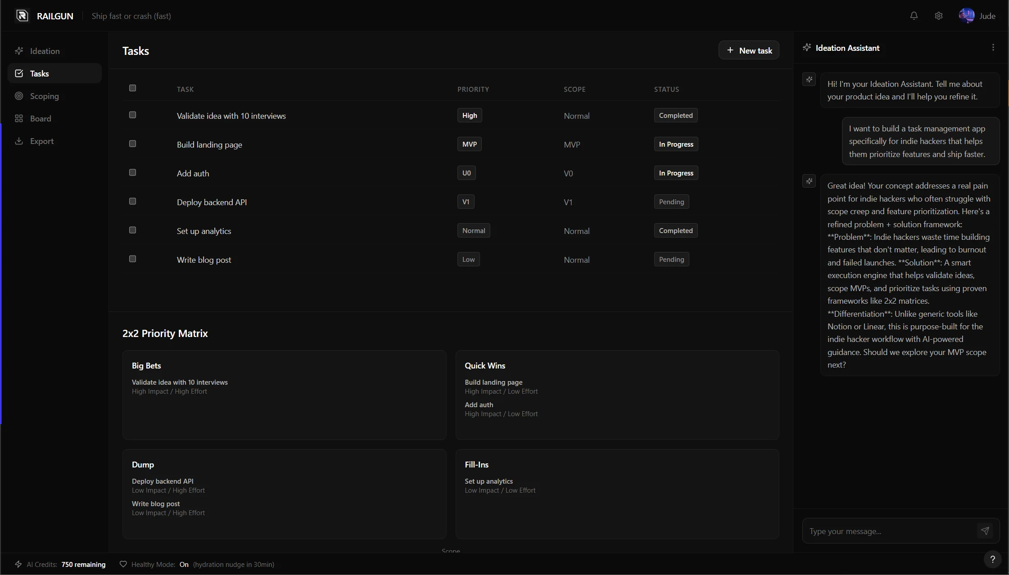Click the AI Credits lightning icon
Image resolution: width=1009 pixels, height=575 pixels.
(18, 564)
